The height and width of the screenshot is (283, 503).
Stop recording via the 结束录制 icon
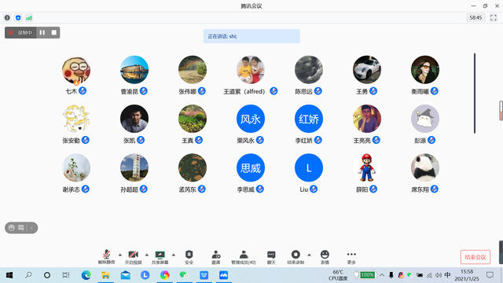click(296, 257)
